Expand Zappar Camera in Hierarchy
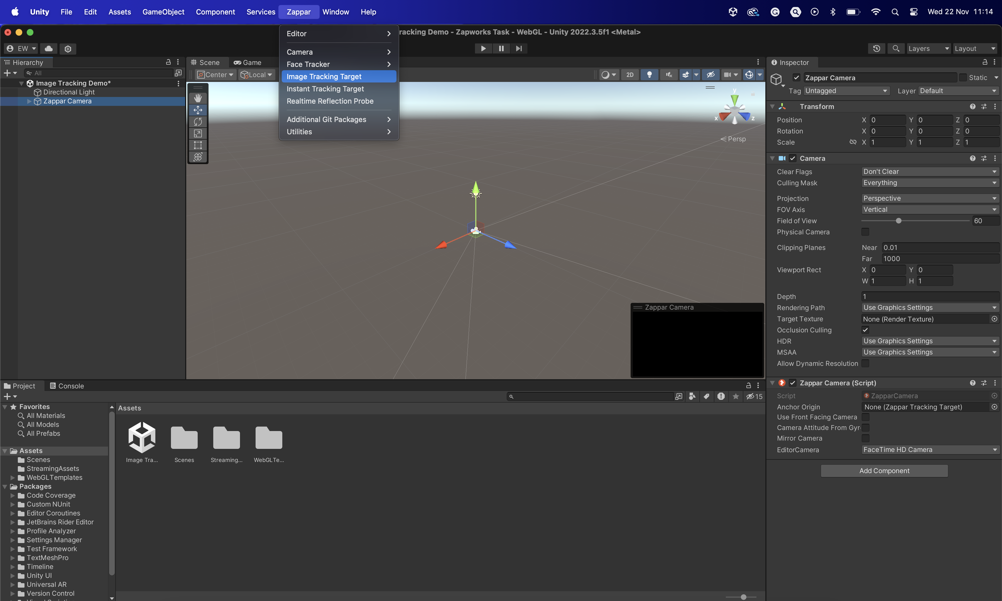The width and height of the screenshot is (1002, 601). 29,101
